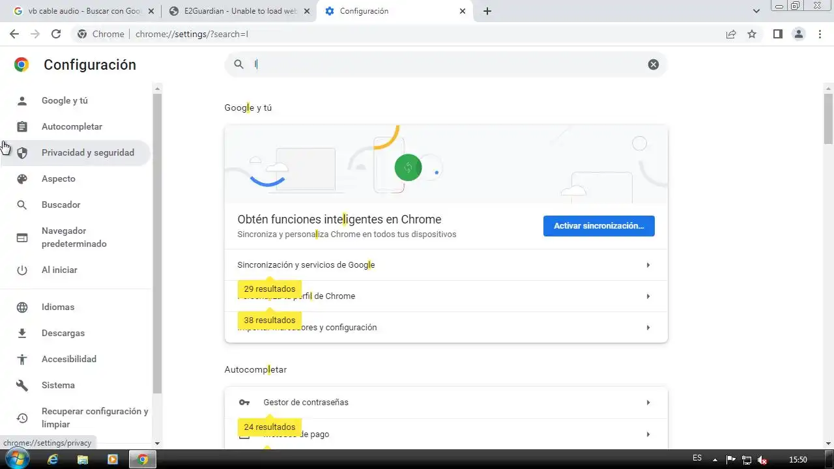Click the wrench icon beside Sistema
Viewport: 834px width, 469px height.
click(x=22, y=385)
